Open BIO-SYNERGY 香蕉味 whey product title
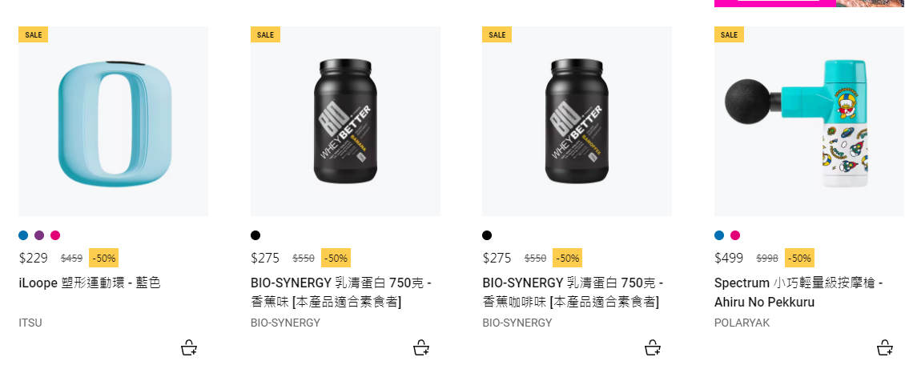 tap(340, 292)
